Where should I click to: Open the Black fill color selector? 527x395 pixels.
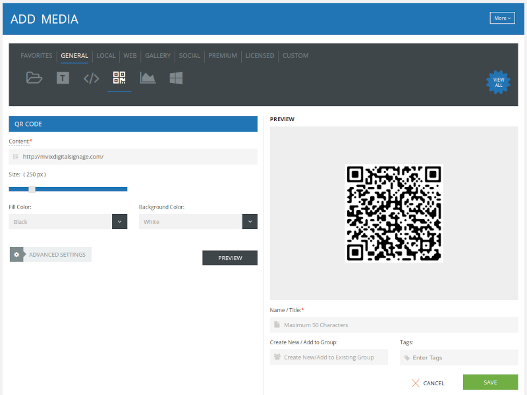tap(68, 222)
